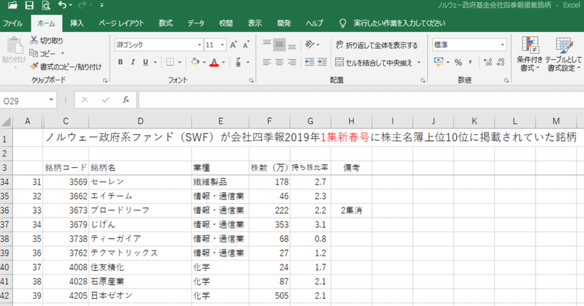Open the データ ribbon tab

(196, 23)
